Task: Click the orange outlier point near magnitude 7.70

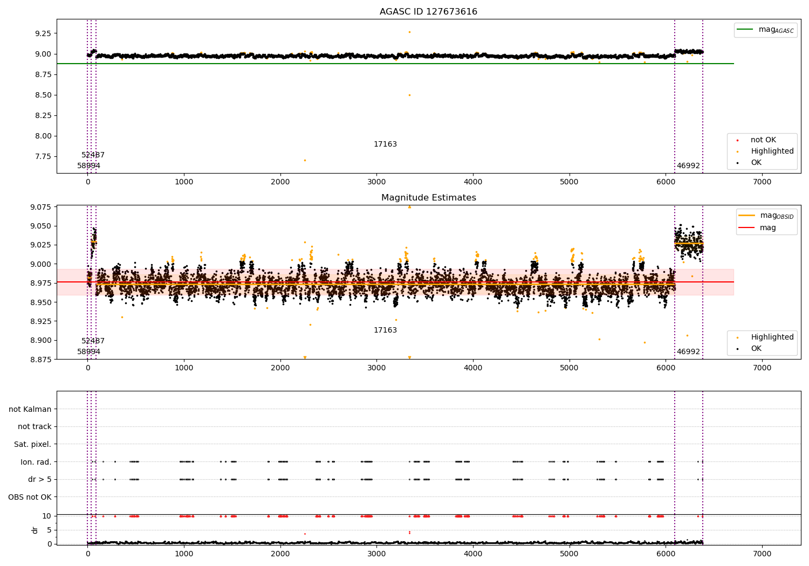Action: point(305,160)
